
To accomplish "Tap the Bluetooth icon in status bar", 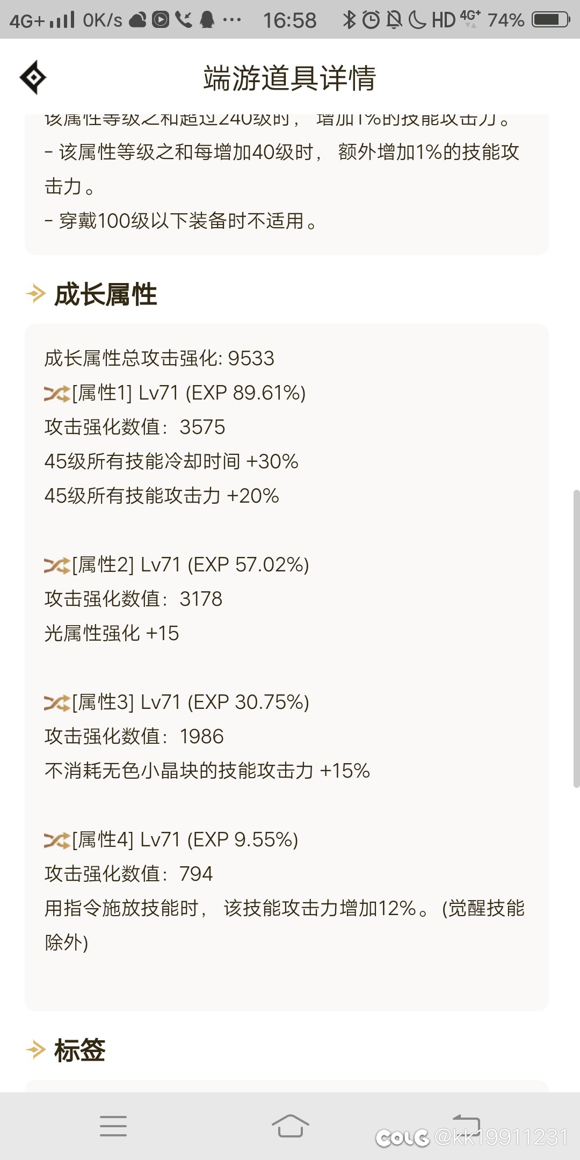I will pos(349,20).
